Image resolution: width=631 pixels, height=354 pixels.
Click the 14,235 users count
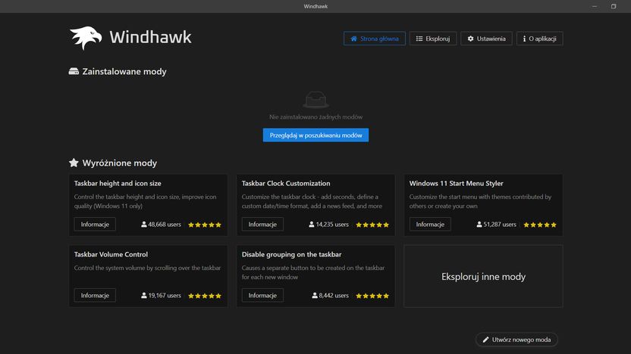pos(329,225)
